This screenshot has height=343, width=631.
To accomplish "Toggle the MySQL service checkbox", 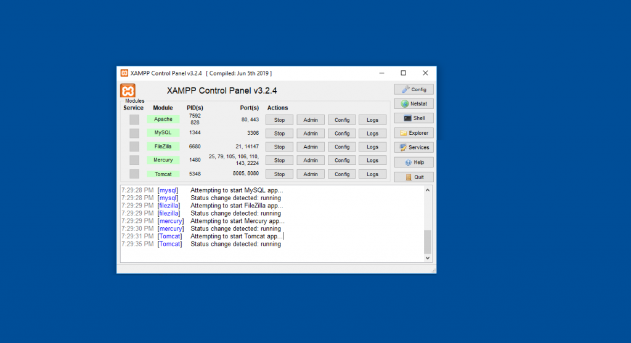I will 134,133.
